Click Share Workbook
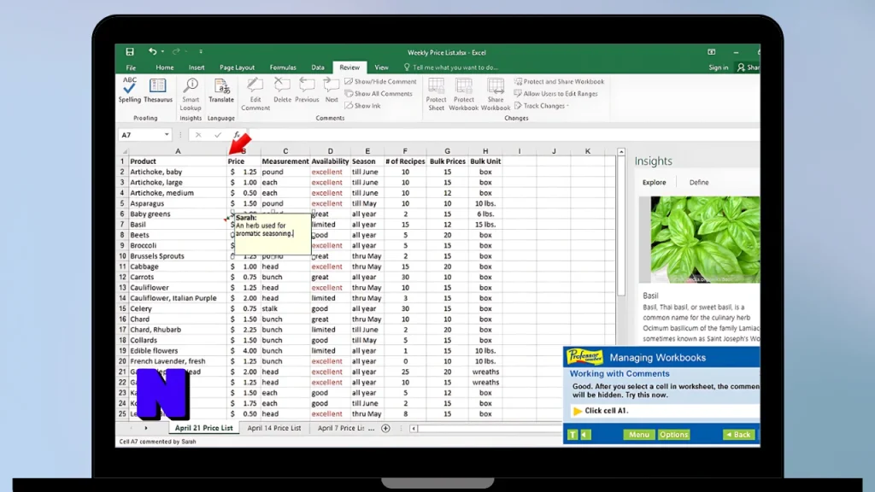Image resolution: width=875 pixels, height=492 pixels. (x=496, y=94)
